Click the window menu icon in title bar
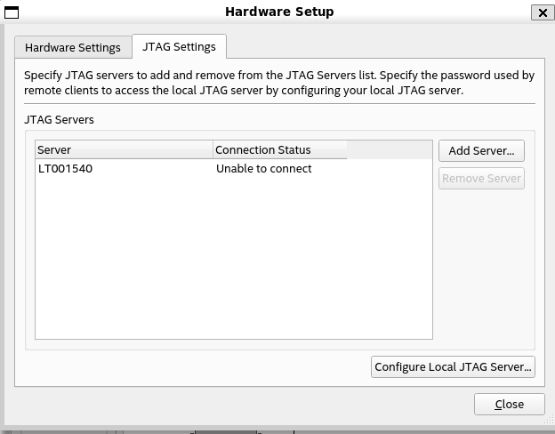 click(x=12, y=12)
